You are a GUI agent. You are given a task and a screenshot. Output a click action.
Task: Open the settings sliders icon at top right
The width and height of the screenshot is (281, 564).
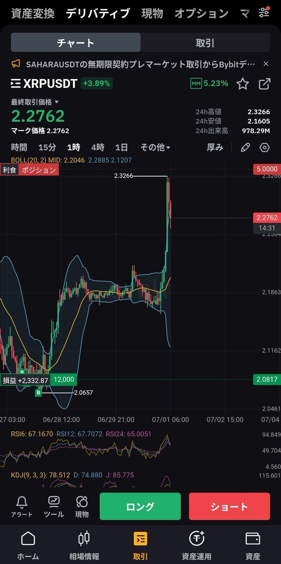tap(265, 12)
